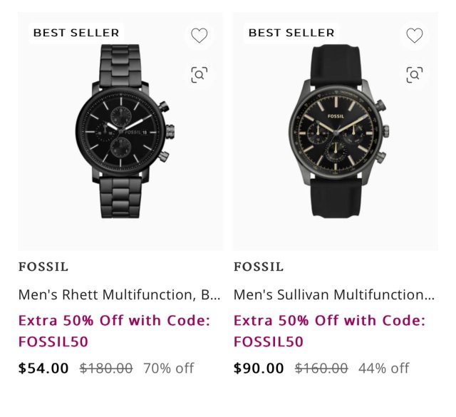Click the Fossil brand name above the Sullivan title
This screenshot has height=417, width=456.
pos(259,267)
